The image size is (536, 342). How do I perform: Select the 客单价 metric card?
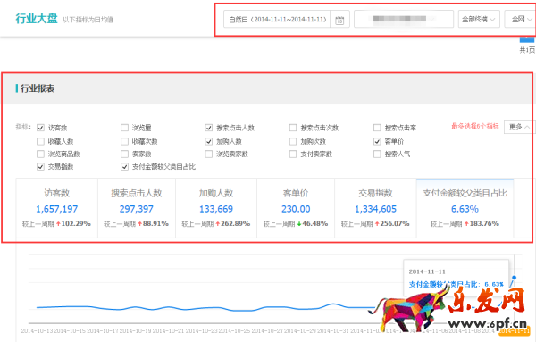[x=296, y=208]
